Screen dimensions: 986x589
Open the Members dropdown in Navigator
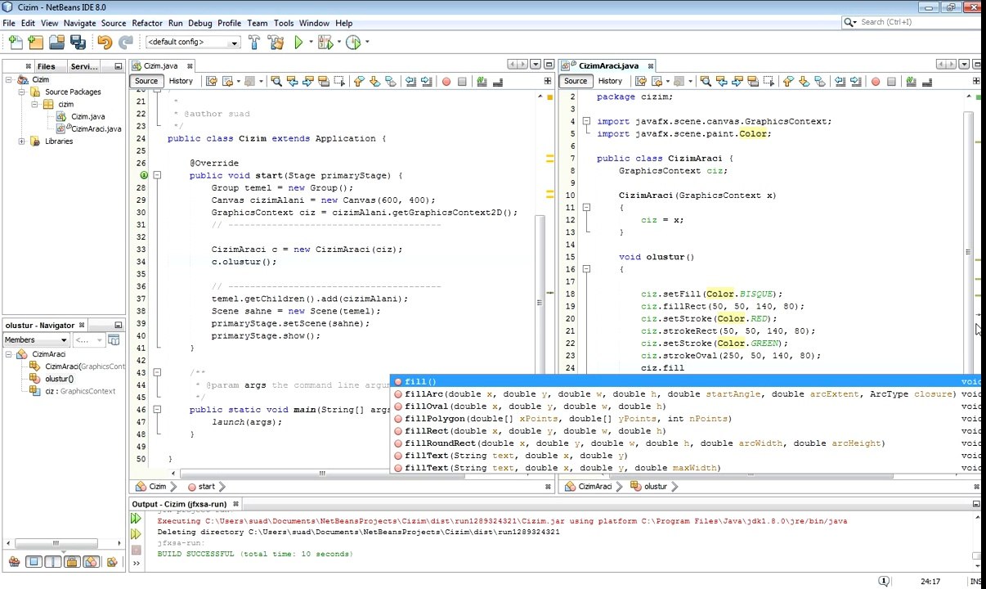[x=36, y=339]
